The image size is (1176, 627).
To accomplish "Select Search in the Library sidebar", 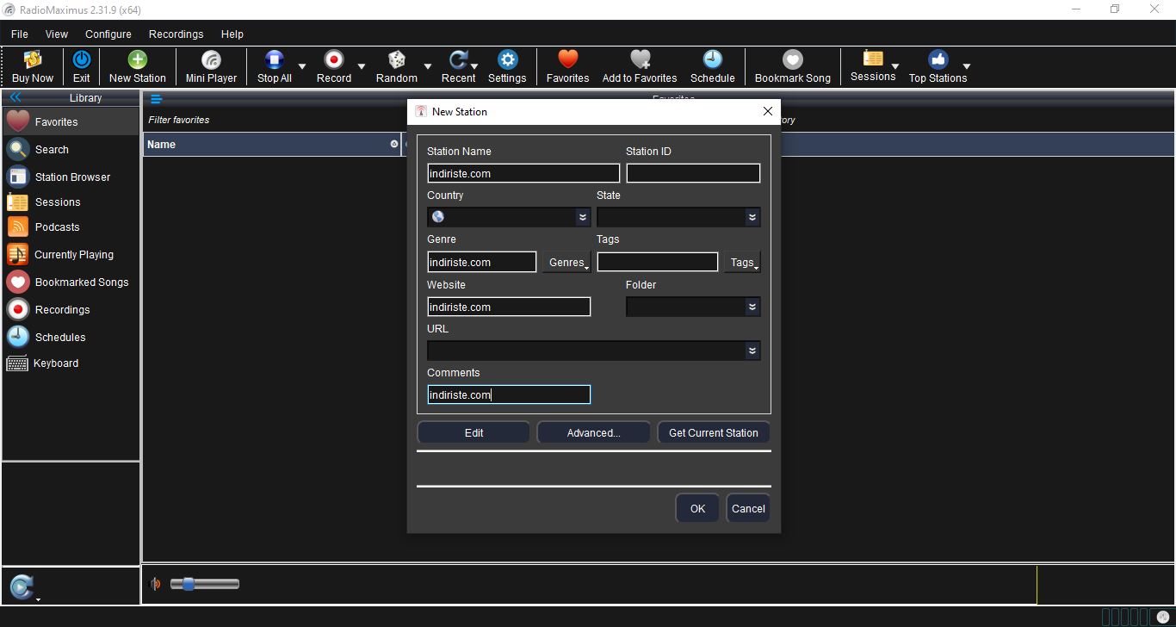I will 71,149.
